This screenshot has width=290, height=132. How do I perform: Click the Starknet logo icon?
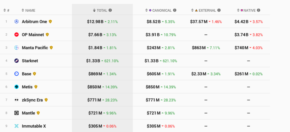point(17,61)
